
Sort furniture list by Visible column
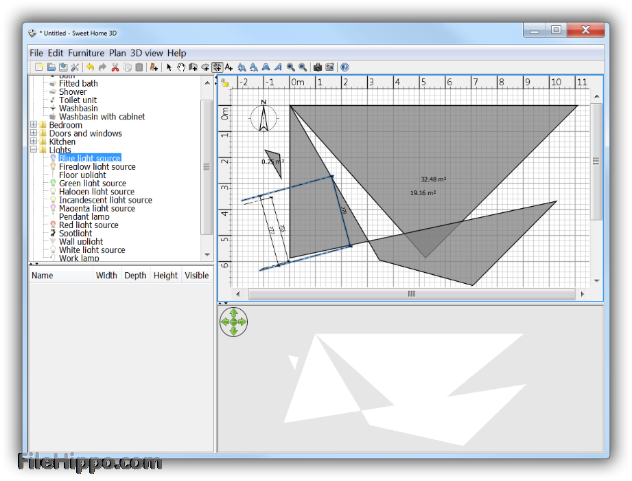click(197, 276)
